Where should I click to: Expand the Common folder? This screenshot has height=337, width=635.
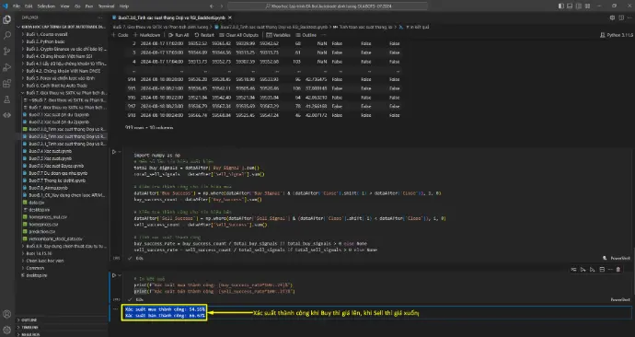point(62,268)
